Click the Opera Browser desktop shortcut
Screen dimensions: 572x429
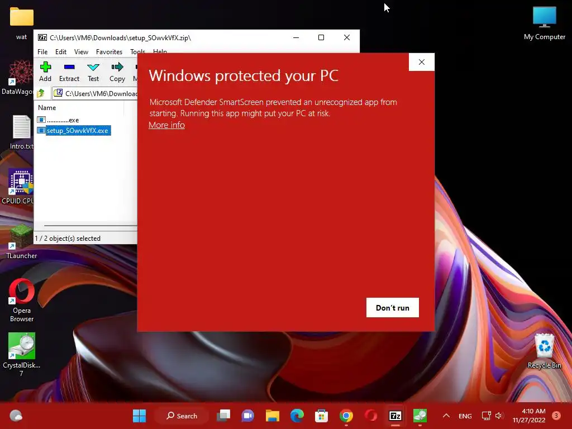click(x=22, y=300)
